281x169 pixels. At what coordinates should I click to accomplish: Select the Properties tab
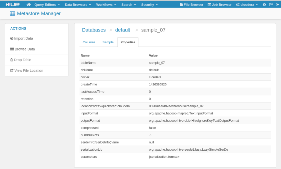click(128, 42)
